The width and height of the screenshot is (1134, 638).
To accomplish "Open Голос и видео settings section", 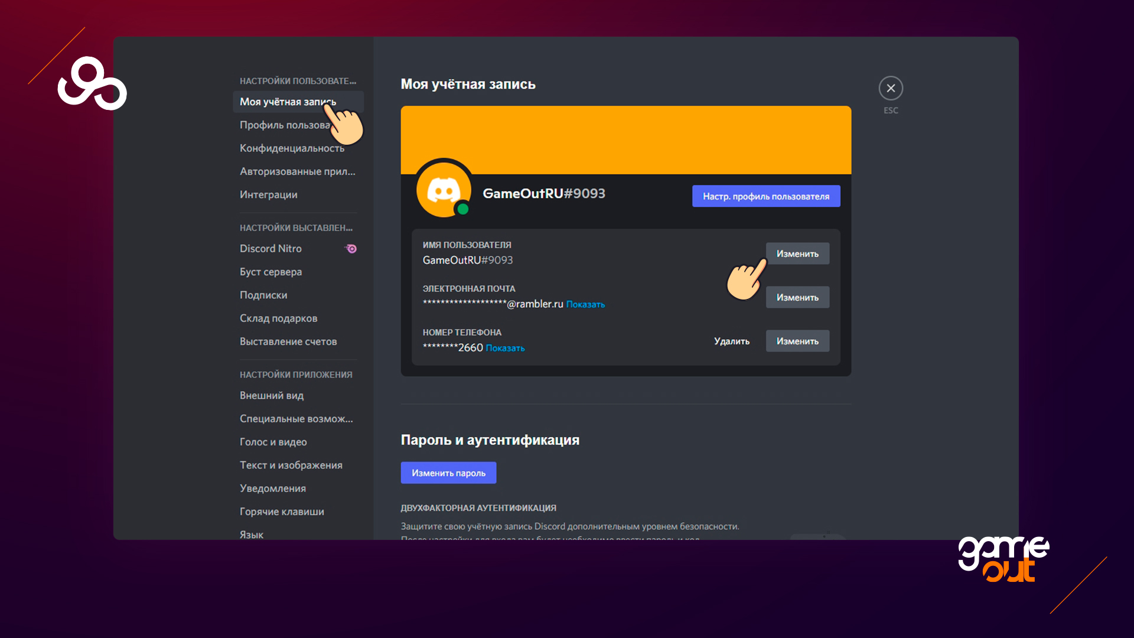I will (275, 441).
